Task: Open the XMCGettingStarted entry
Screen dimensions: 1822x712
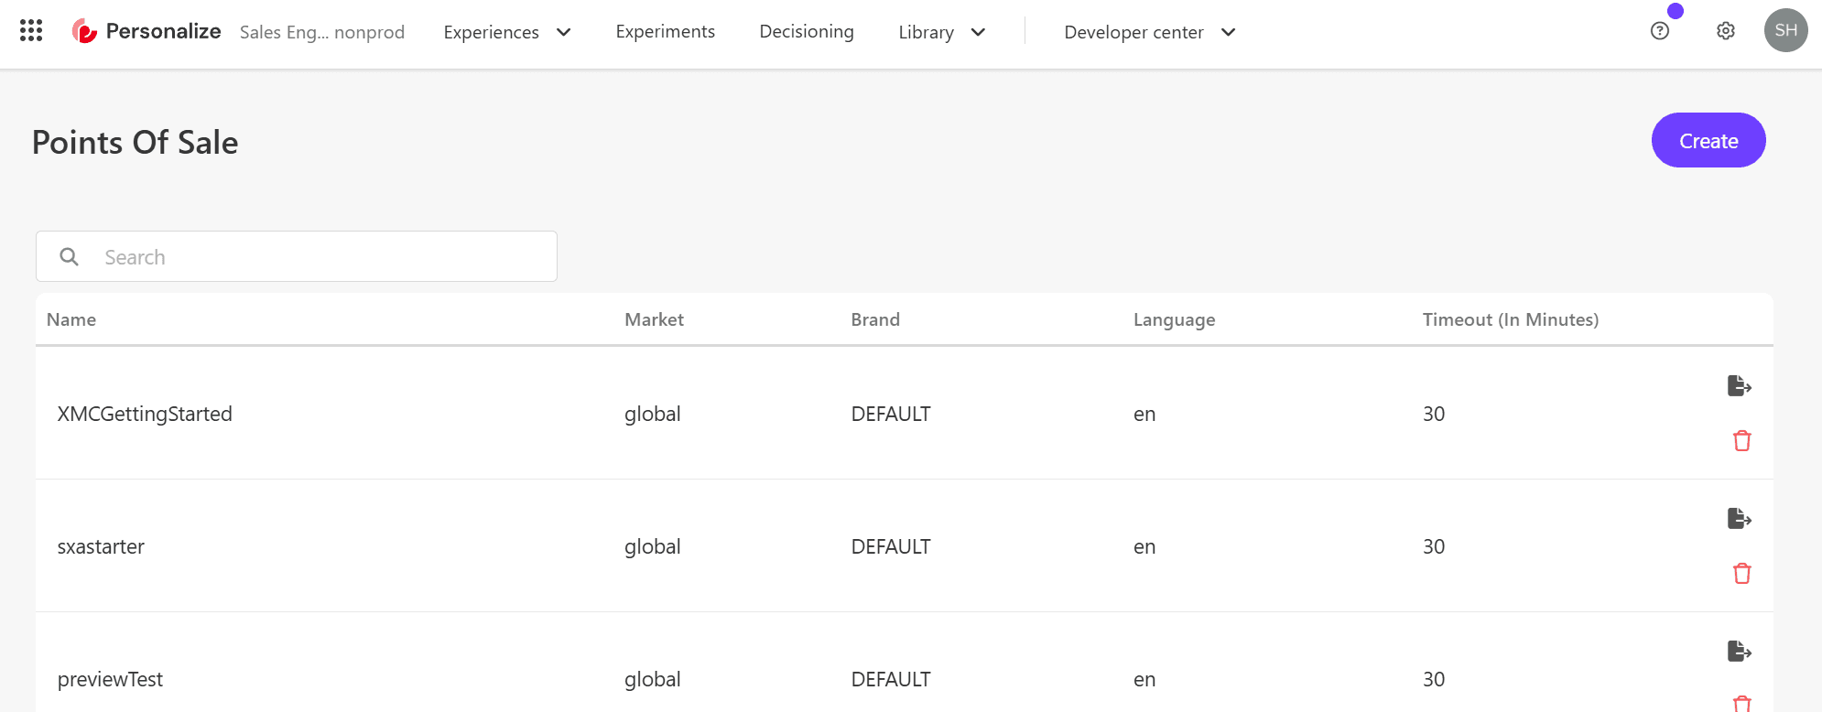Action: 145,414
